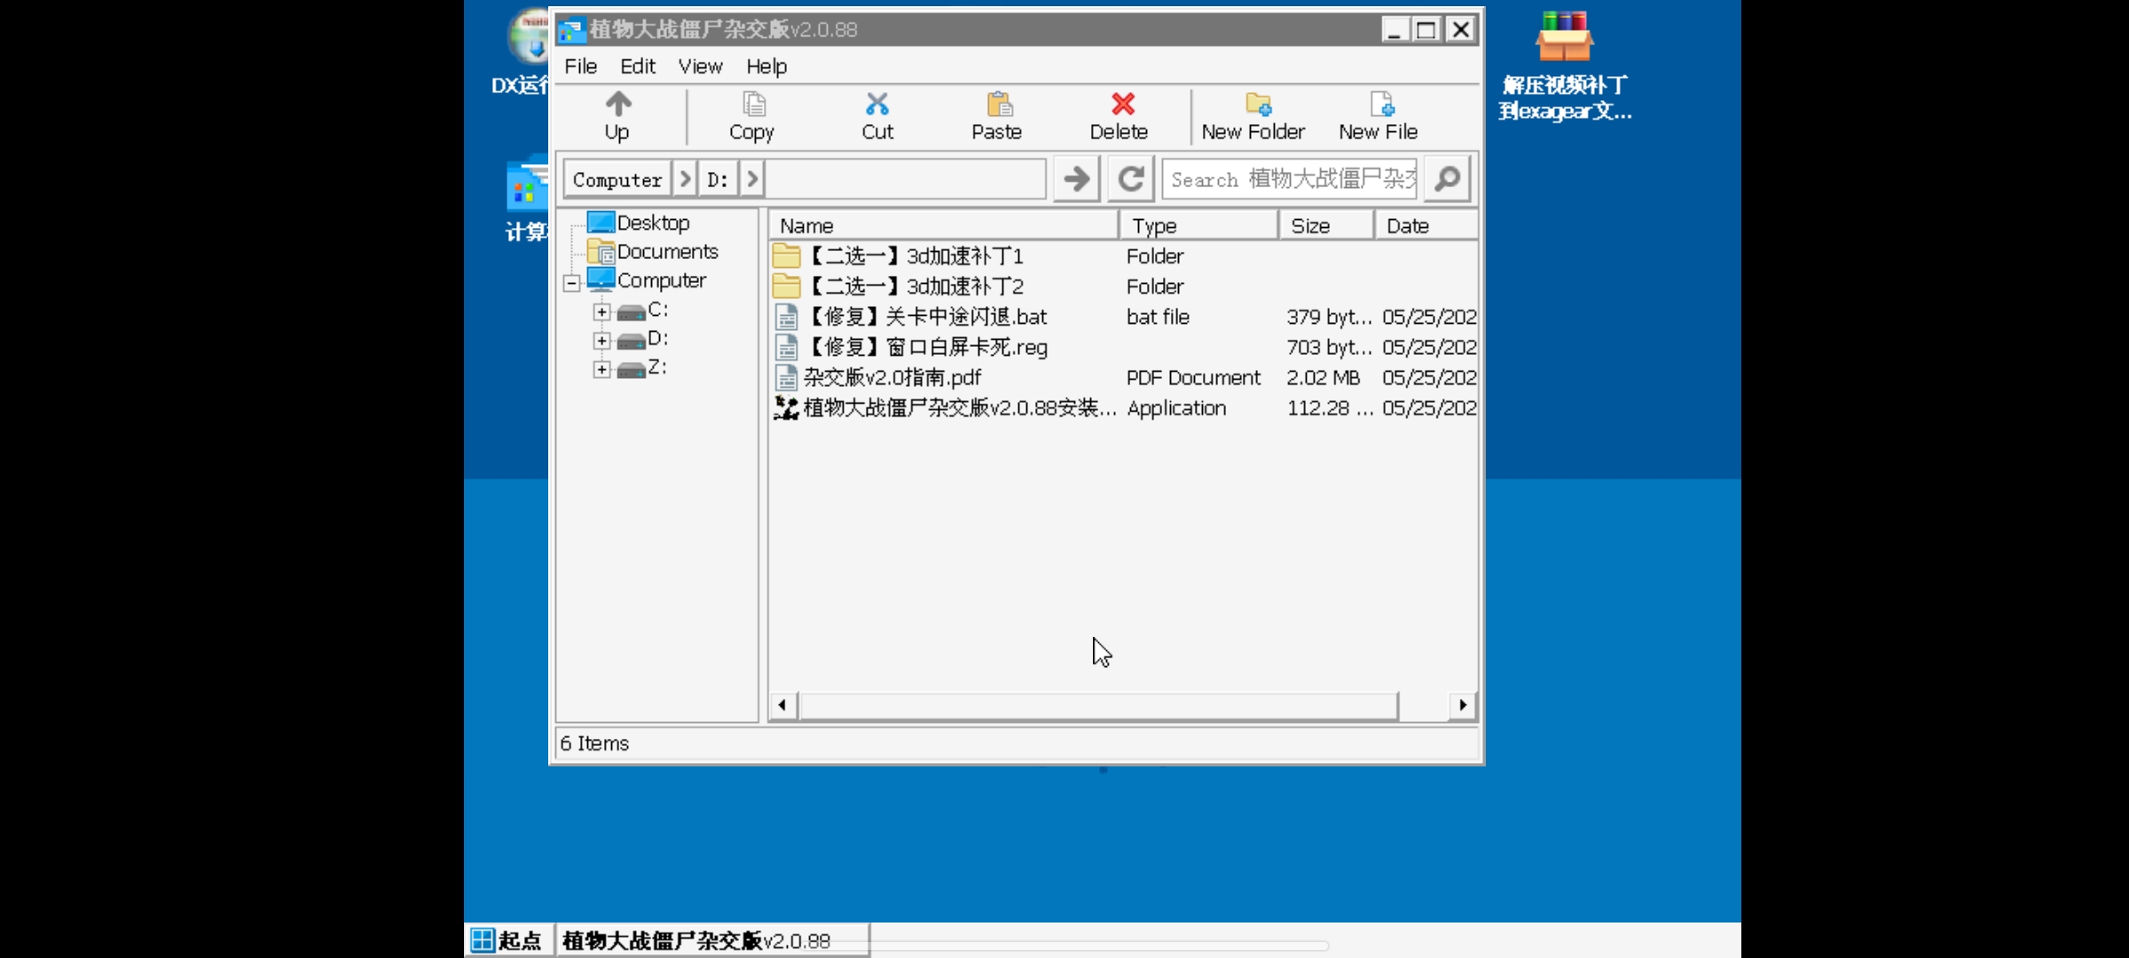Open the File menu
The height and width of the screenshot is (958, 2129).
tap(580, 67)
